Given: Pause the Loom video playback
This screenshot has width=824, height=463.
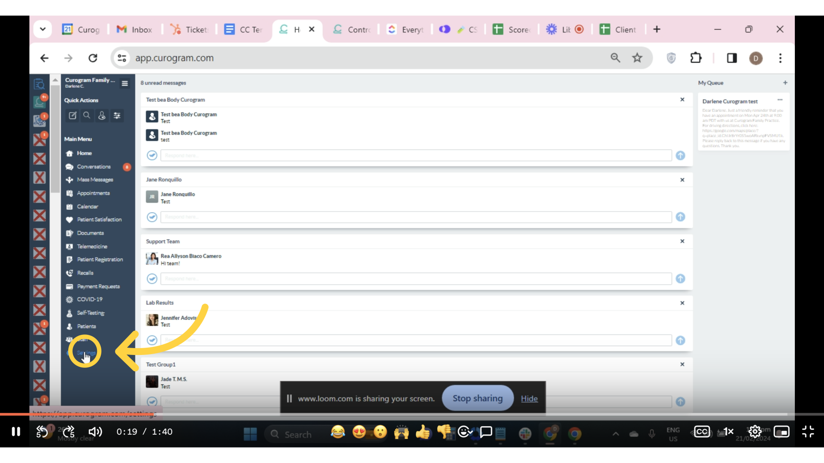Looking at the screenshot, I should 16,431.
